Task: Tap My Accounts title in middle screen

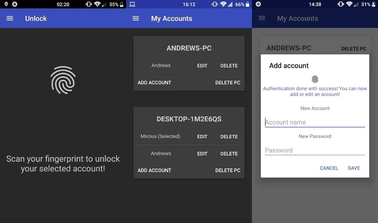Action: point(172,18)
